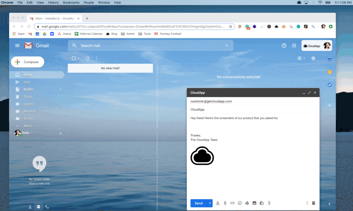
Task: Open the Admin bookmarks folder
Action: coord(128,34)
